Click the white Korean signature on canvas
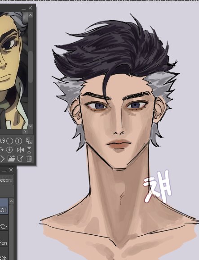The height and width of the screenshot is (260, 199). (157, 186)
